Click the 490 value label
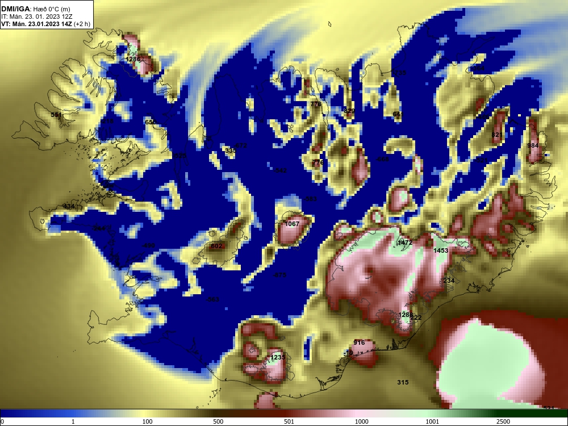Viewport: 568px width, 426px height. 149,245
